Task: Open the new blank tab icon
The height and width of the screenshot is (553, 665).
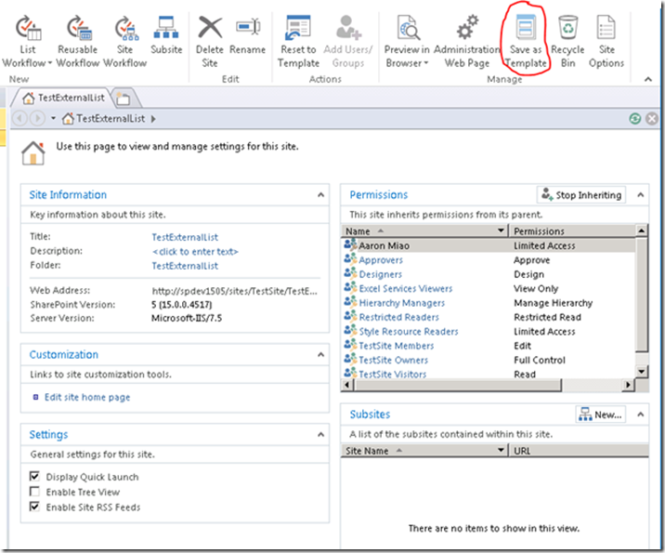Action: (x=124, y=99)
